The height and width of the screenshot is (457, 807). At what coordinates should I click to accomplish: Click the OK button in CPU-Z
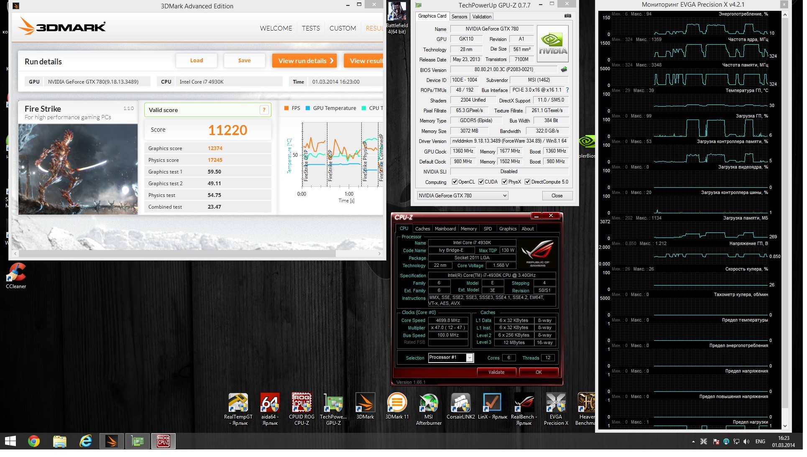tap(539, 372)
